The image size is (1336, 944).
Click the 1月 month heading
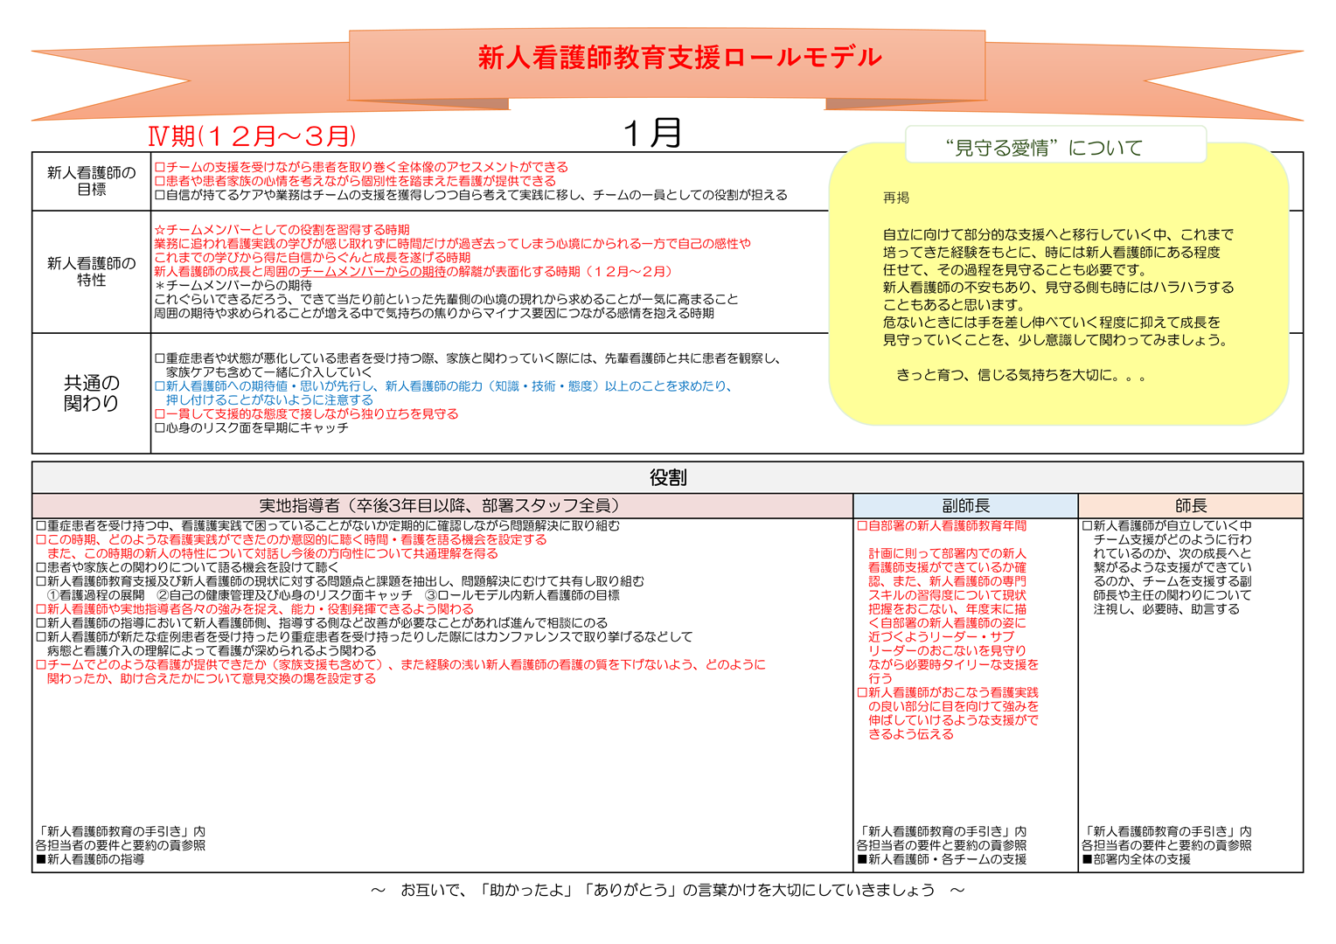tap(651, 133)
